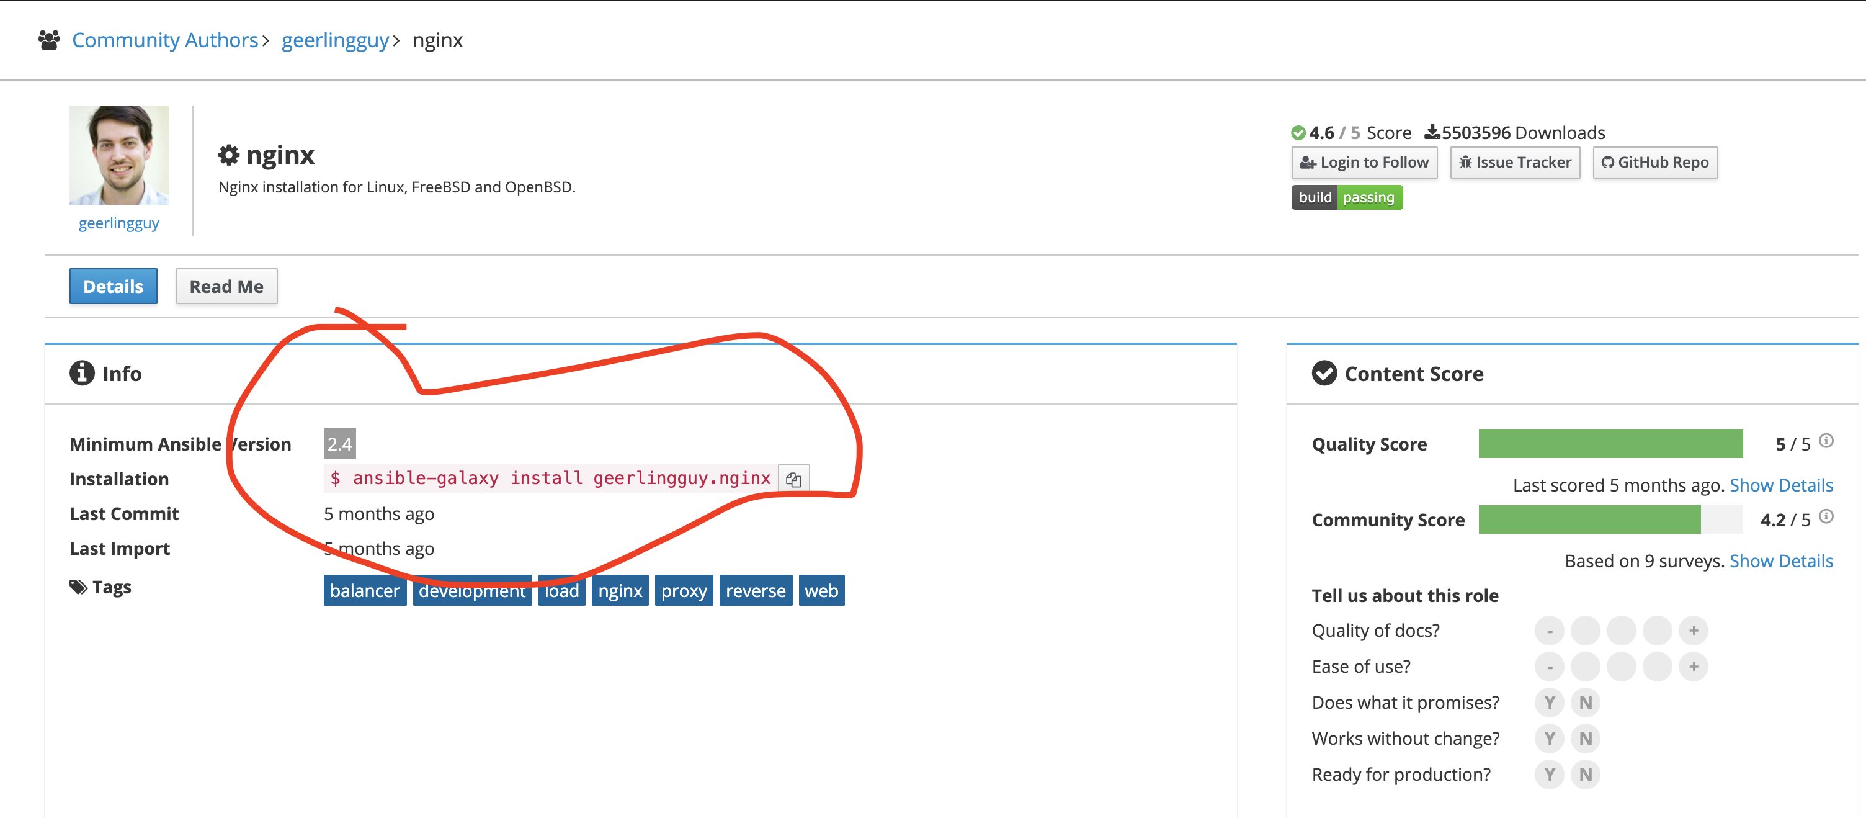1866x818 pixels.
Task: Select the nginx tag
Action: 620,590
